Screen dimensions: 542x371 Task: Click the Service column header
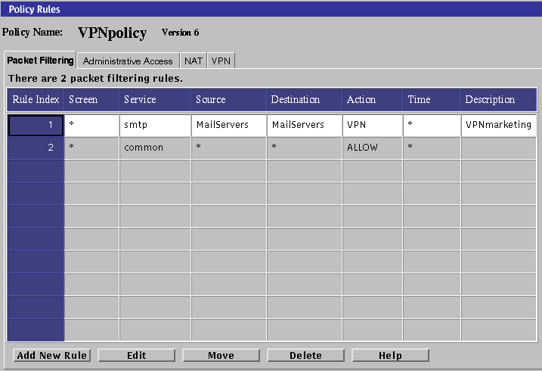155,100
